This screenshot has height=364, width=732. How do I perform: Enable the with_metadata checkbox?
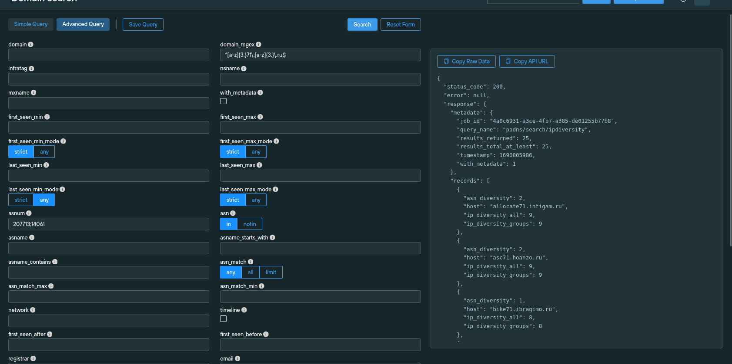(223, 101)
